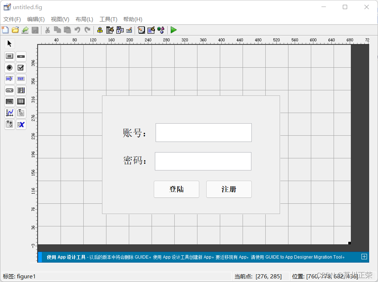Select the 密码: static text label
Image resolution: width=378 pixels, height=282 pixels.
click(x=135, y=160)
